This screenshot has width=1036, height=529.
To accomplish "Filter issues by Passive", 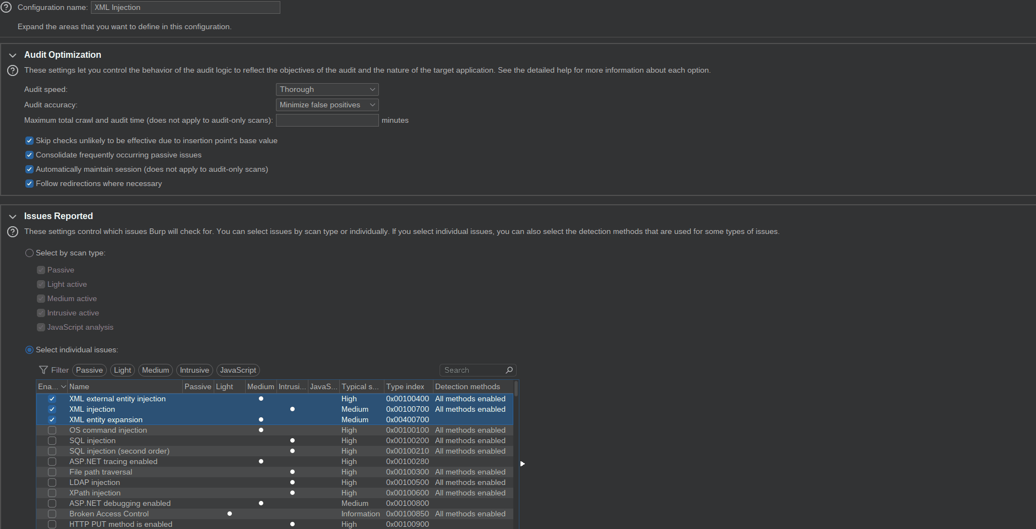I will click(89, 370).
